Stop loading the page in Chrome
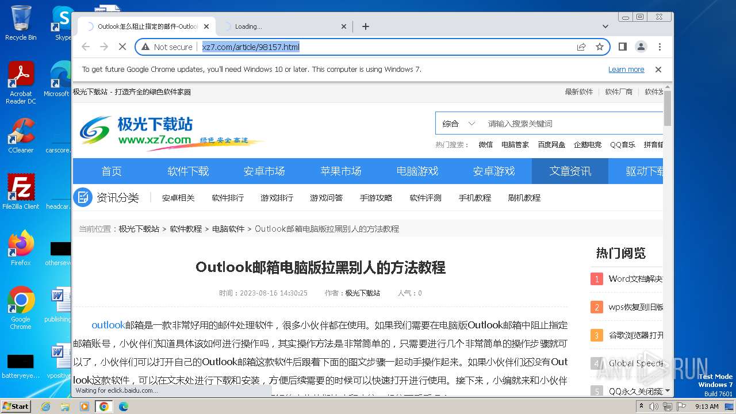This screenshot has width=736, height=414. coord(122,47)
